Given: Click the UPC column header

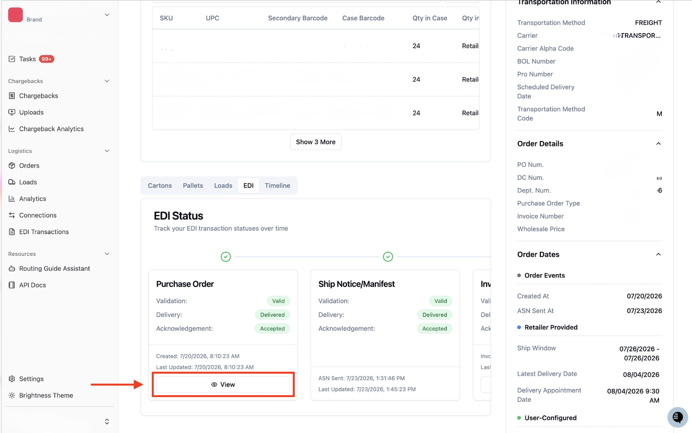Looking at the screenshot, I should (213, 18).
